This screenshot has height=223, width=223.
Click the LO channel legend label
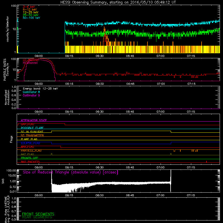31,60
